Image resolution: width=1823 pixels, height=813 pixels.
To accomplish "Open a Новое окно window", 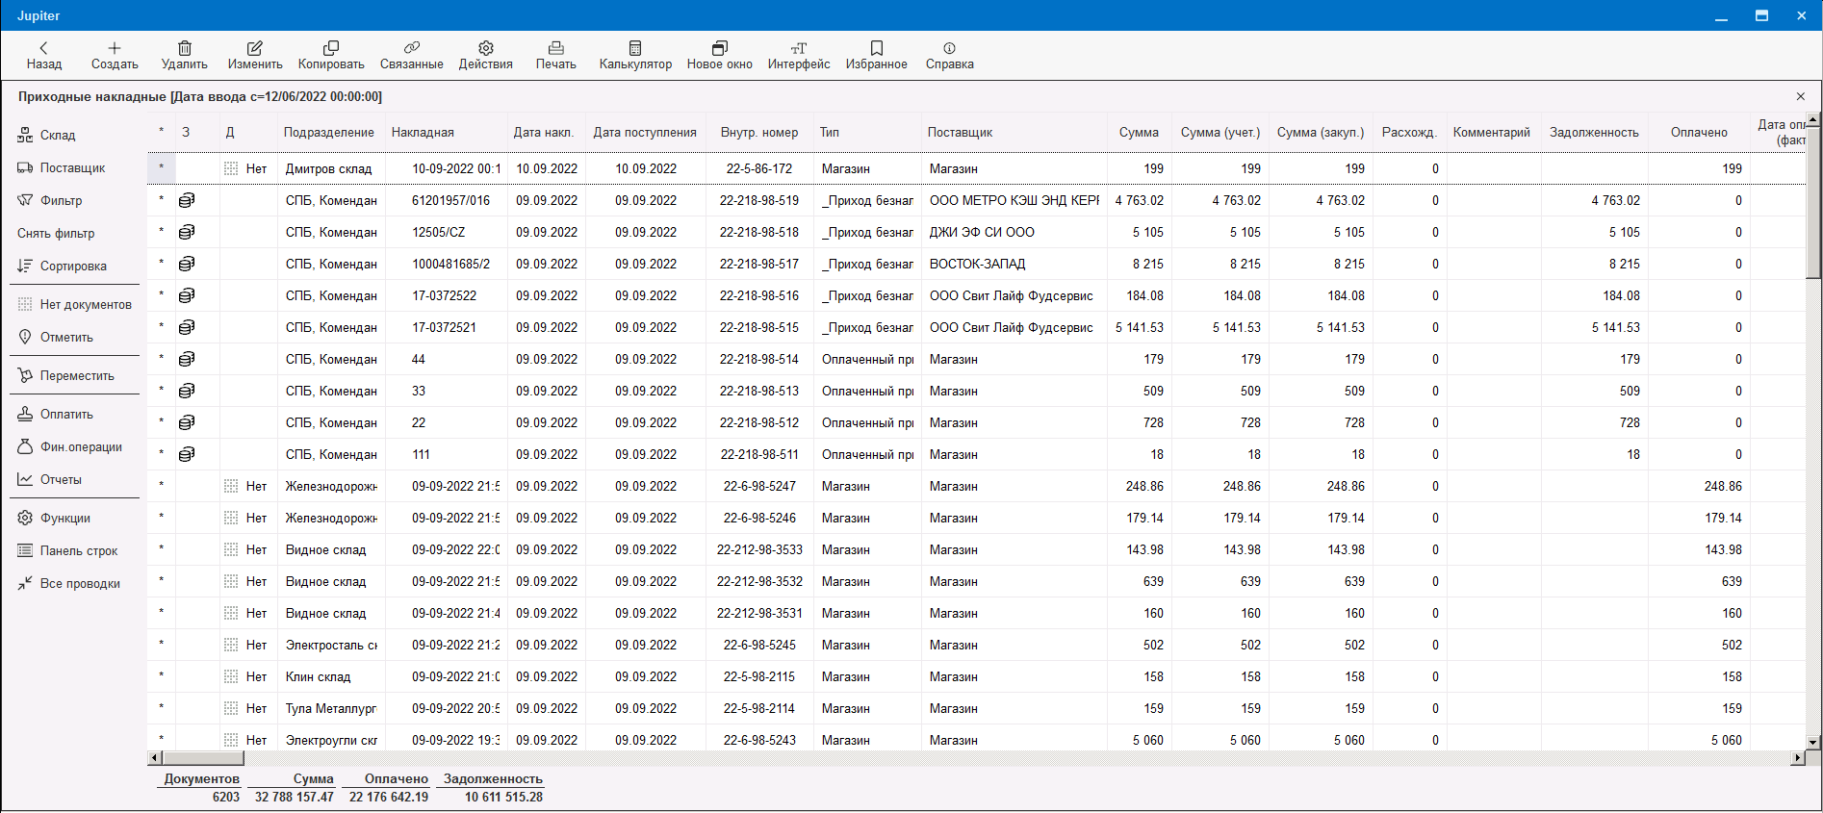I will point(719,55).
